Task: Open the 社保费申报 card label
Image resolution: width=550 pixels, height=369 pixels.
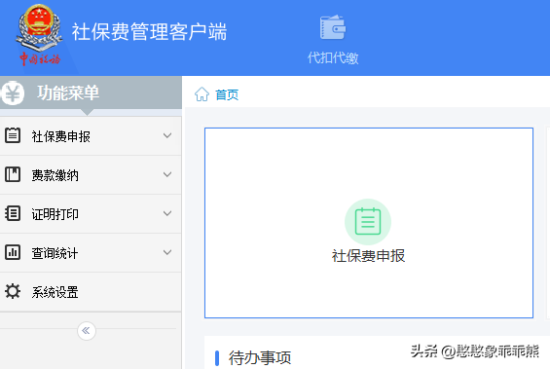Action: [x=368, y=256]
